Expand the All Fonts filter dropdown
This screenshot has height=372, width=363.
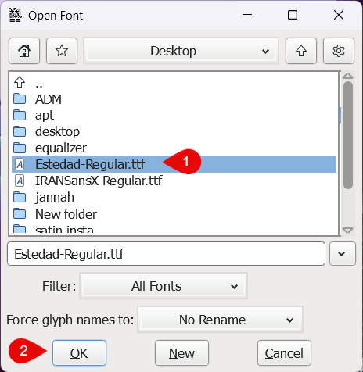[x=164, y=286]
